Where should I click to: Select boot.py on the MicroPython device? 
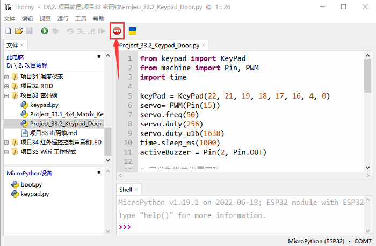[31, 184]
